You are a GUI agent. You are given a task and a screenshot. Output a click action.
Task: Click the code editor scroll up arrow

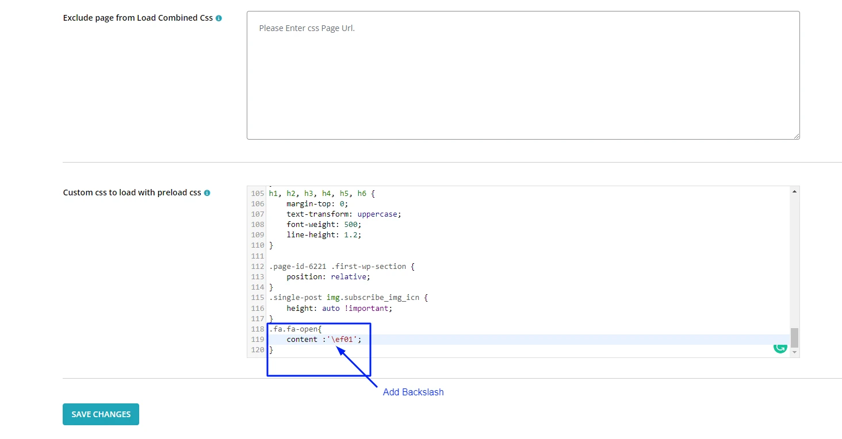tap(794, 191)
